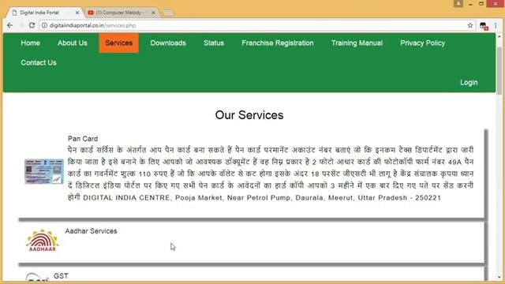This screenshot has width=505, height=284.
Task: Click the page vertical scrollbar thumb
Action: point(499,70)
